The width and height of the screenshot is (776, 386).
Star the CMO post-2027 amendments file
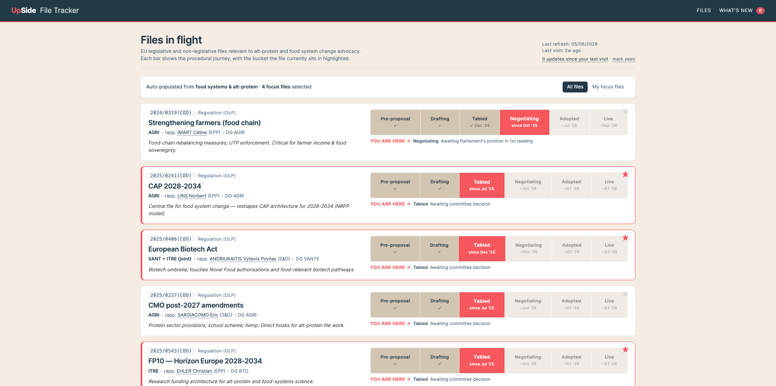(x=625, y=294)
